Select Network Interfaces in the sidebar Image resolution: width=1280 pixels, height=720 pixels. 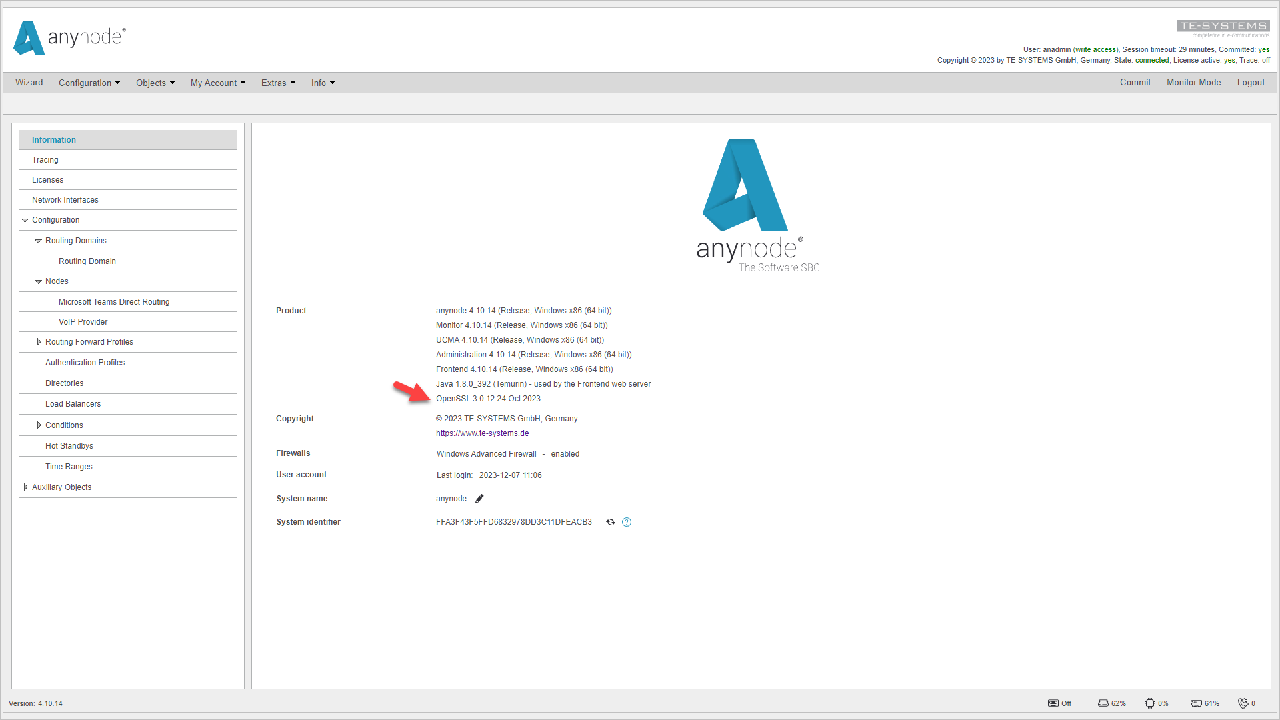tap(128, 200)
